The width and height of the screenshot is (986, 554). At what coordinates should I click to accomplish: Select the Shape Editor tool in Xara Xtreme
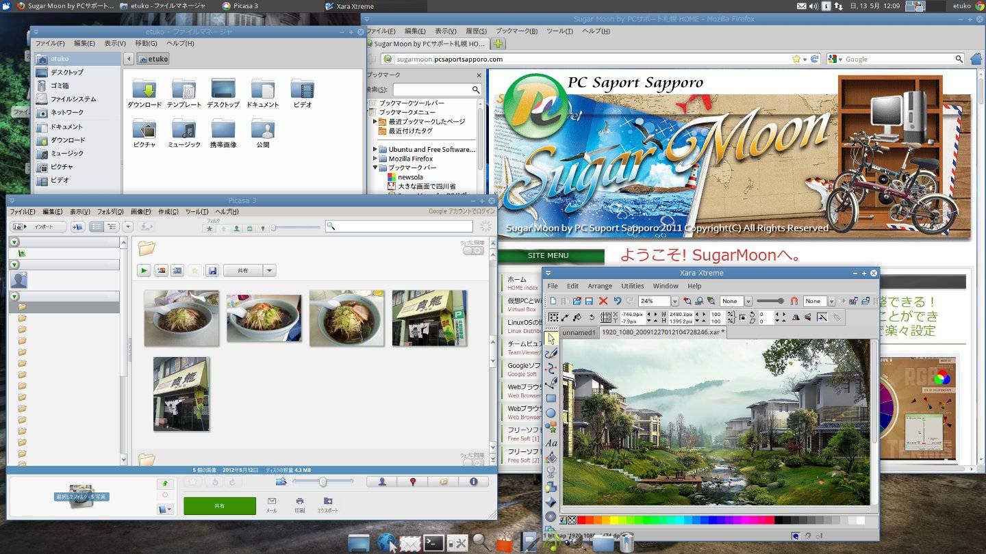tap(551, 368)
